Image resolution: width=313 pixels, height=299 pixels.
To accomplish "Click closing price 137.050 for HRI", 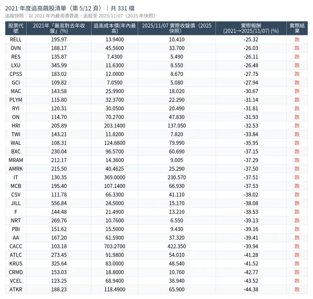I will (x=177, y=125).
